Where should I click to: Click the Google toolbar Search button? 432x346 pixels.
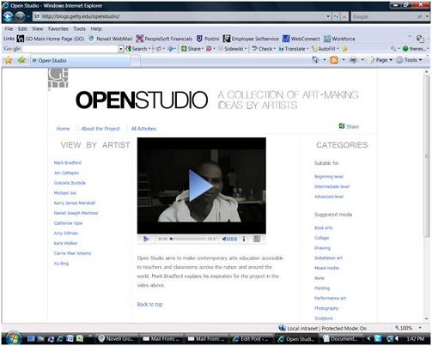click(x=137, y=49)
